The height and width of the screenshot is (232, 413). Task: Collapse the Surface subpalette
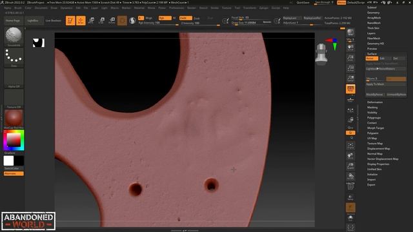click(x=372, y=53)
